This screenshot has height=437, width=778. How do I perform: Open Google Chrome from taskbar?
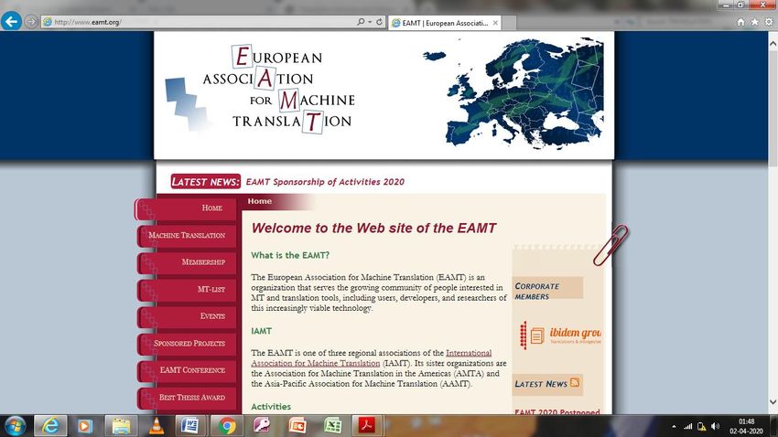(227, 426)
